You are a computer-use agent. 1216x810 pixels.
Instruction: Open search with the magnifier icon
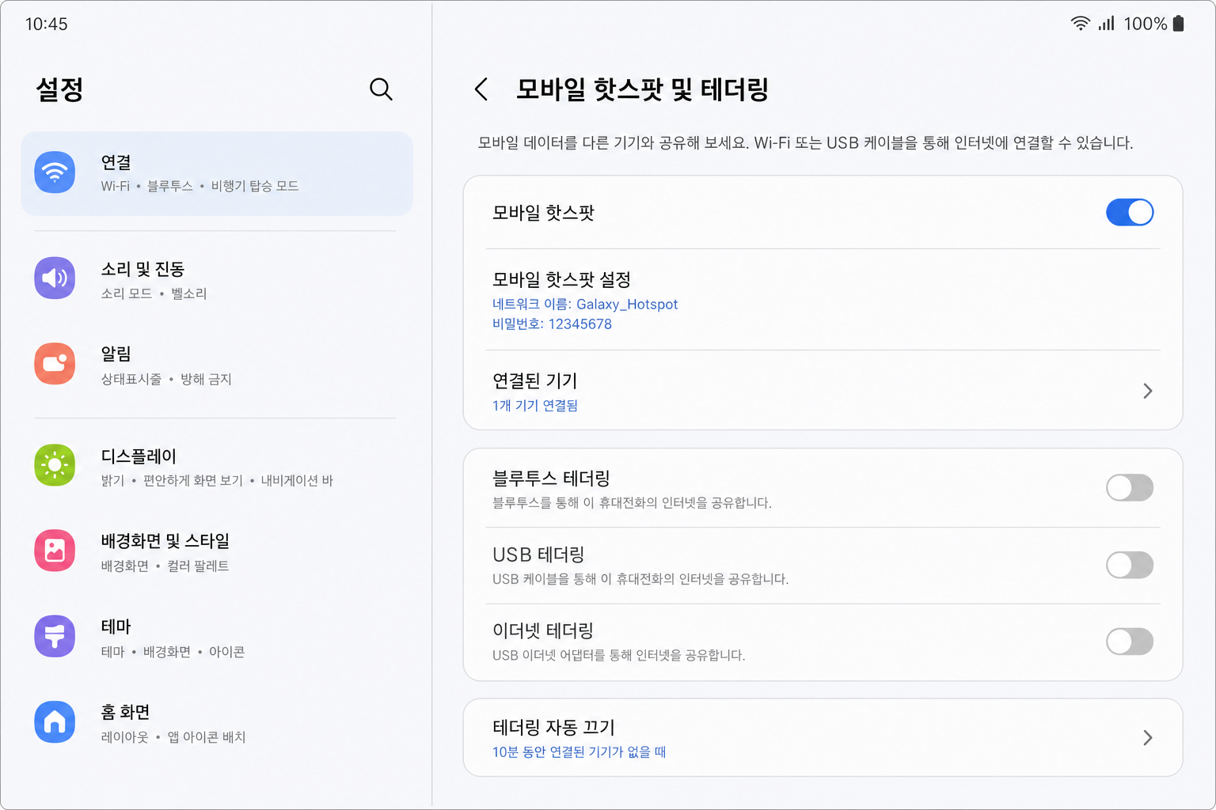click(381, 89)
